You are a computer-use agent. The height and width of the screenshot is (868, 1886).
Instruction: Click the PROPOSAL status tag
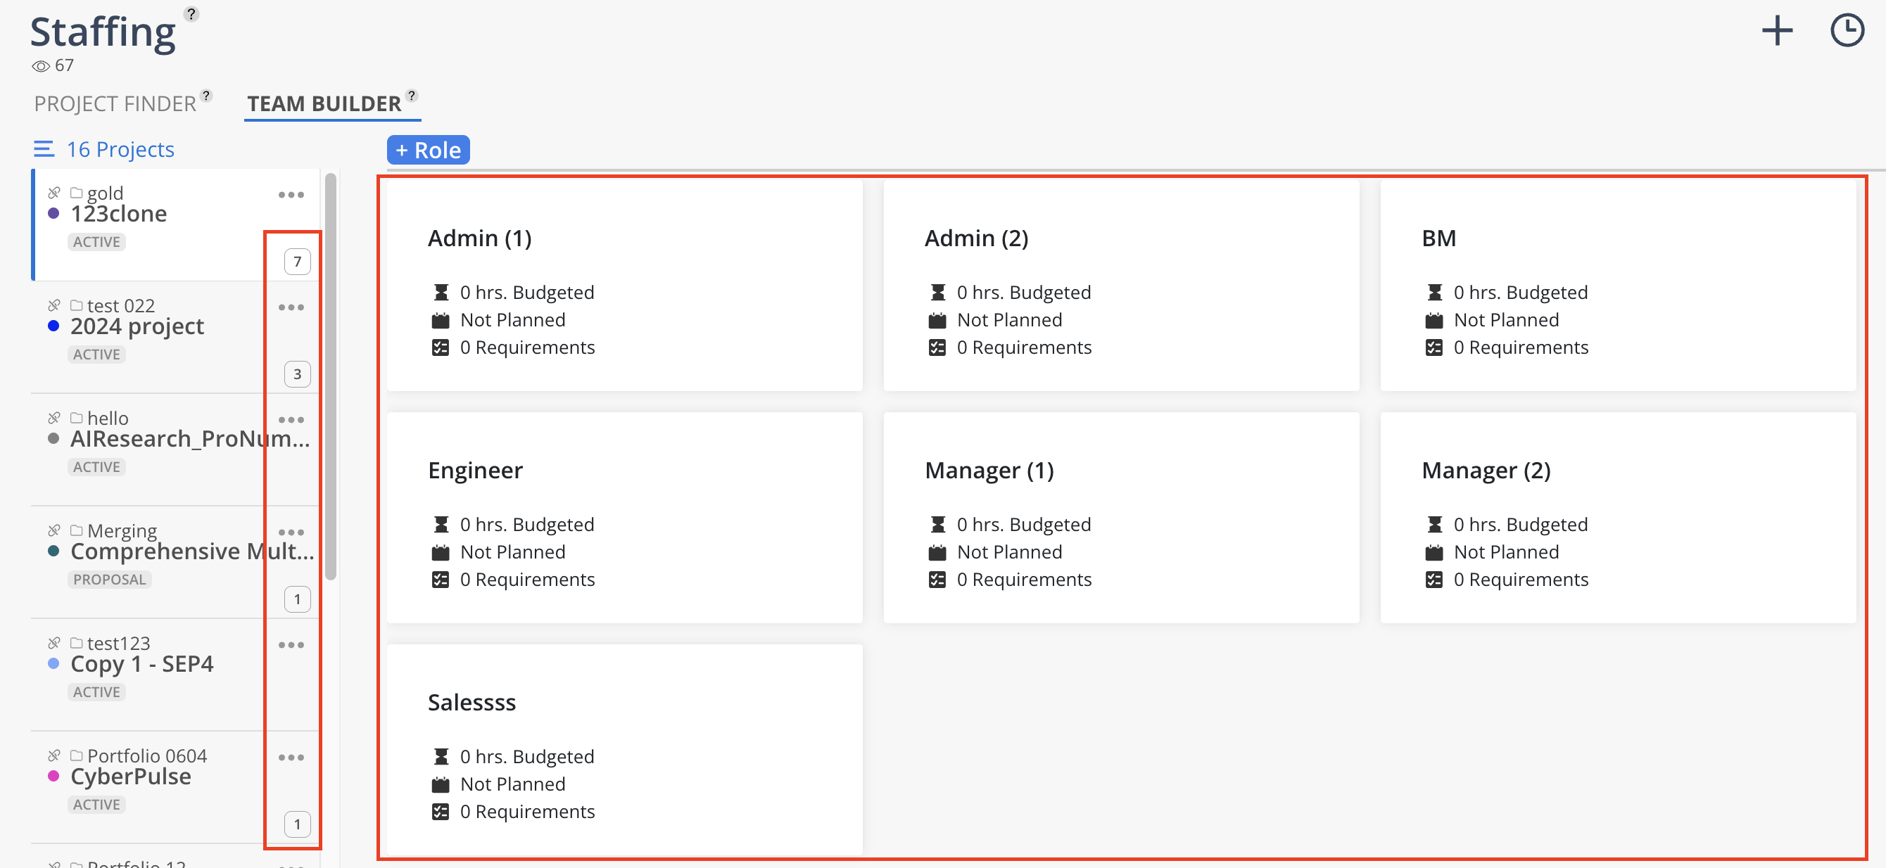coord(110,580)
